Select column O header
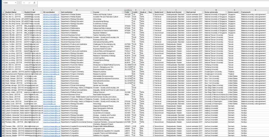269x137 pixels. (255, 10)
